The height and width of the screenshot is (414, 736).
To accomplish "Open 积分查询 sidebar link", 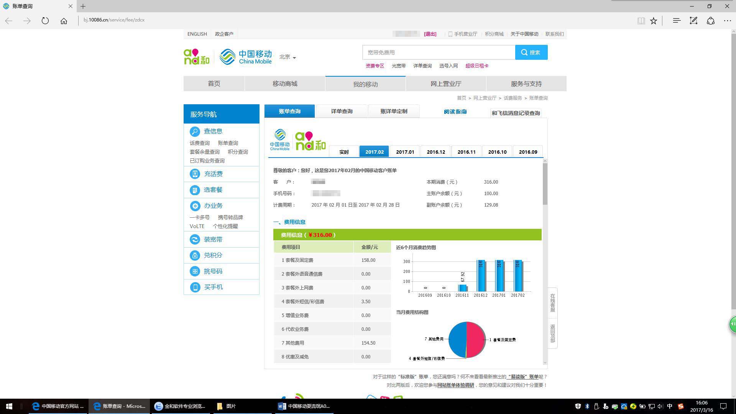I will pos(238,152).
